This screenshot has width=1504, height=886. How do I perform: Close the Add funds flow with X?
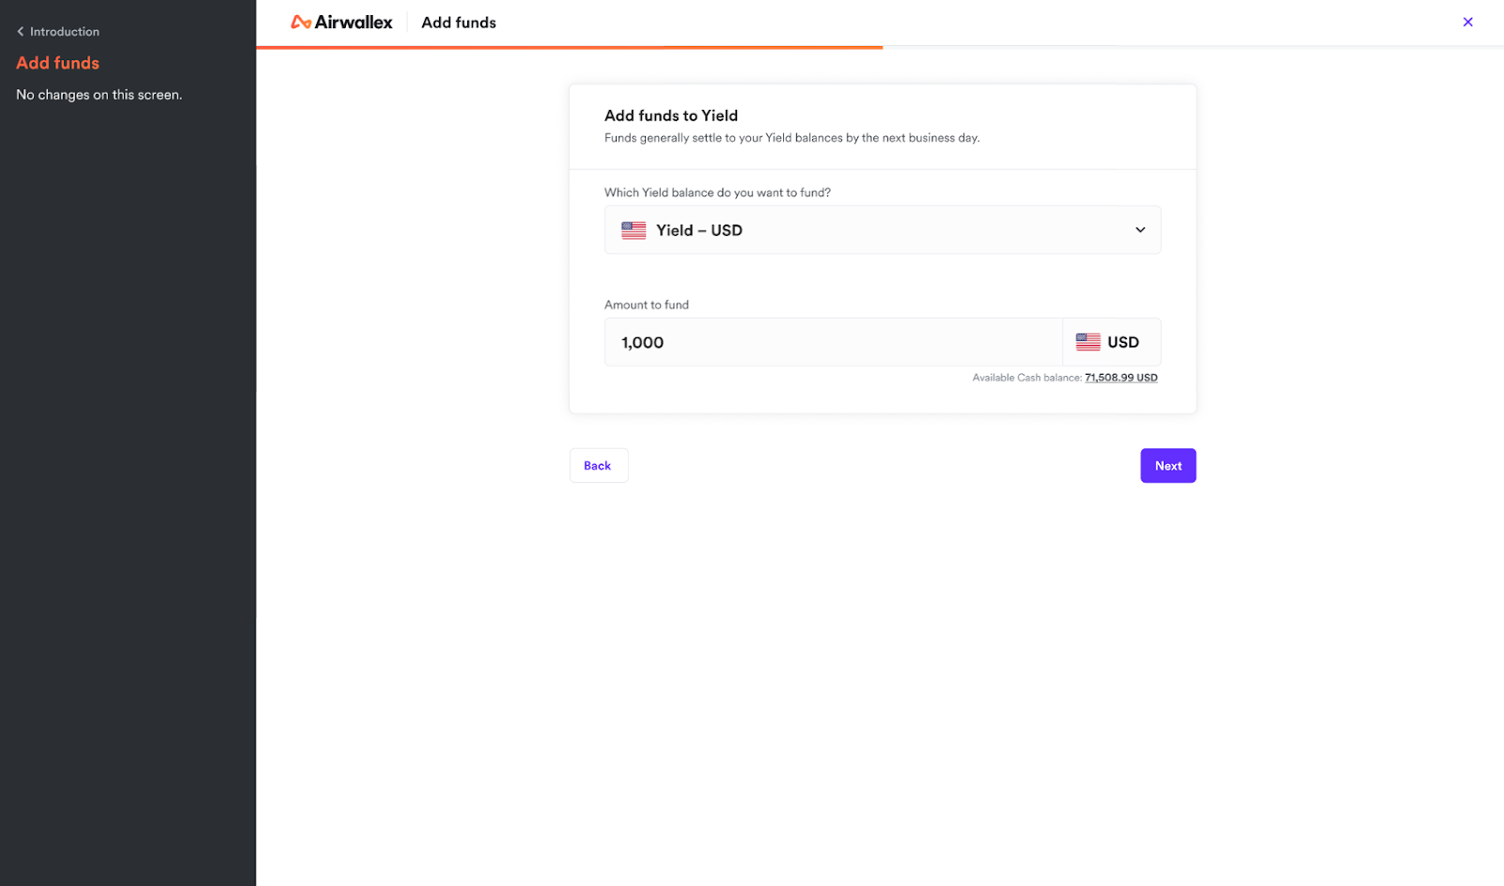pyautogui.click(x=1467, y=22)
